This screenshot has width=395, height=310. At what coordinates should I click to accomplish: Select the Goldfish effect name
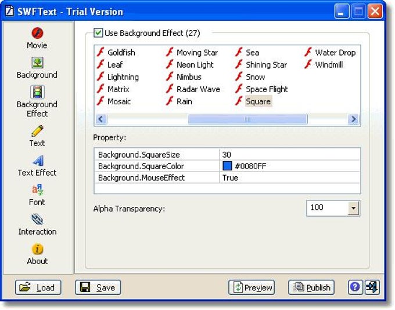[121, 53]
